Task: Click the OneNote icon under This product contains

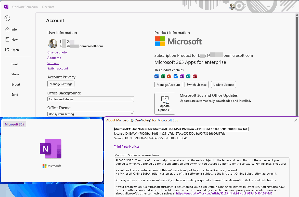Action: pyautogui.click(x=182, y=77)
